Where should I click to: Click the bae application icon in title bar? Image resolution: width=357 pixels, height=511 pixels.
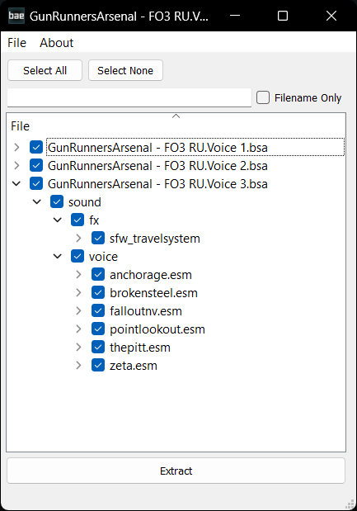click(16, 16)
